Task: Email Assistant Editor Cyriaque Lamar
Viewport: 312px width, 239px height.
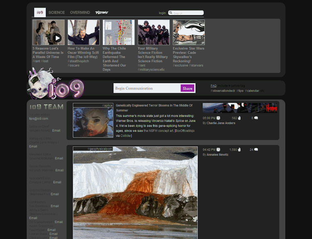Action: [x=57, y=182]
